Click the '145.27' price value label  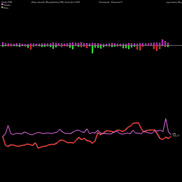point(176,136)
